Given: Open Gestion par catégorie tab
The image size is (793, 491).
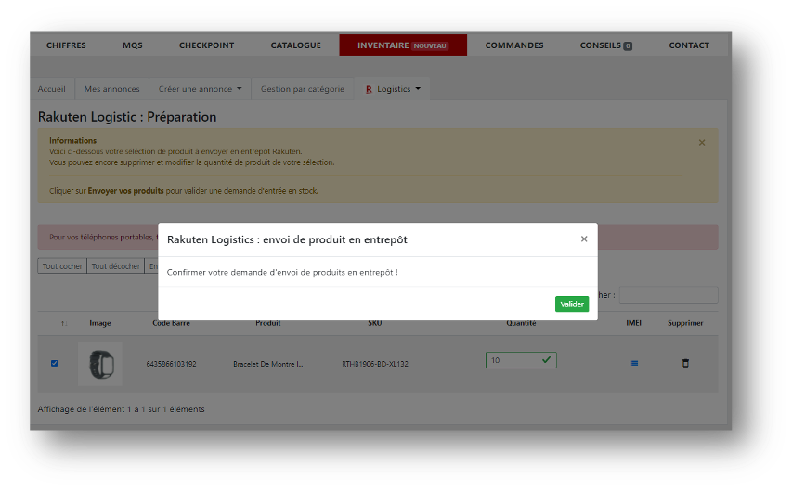Looking at the screenshot, I should pos(302,89).
